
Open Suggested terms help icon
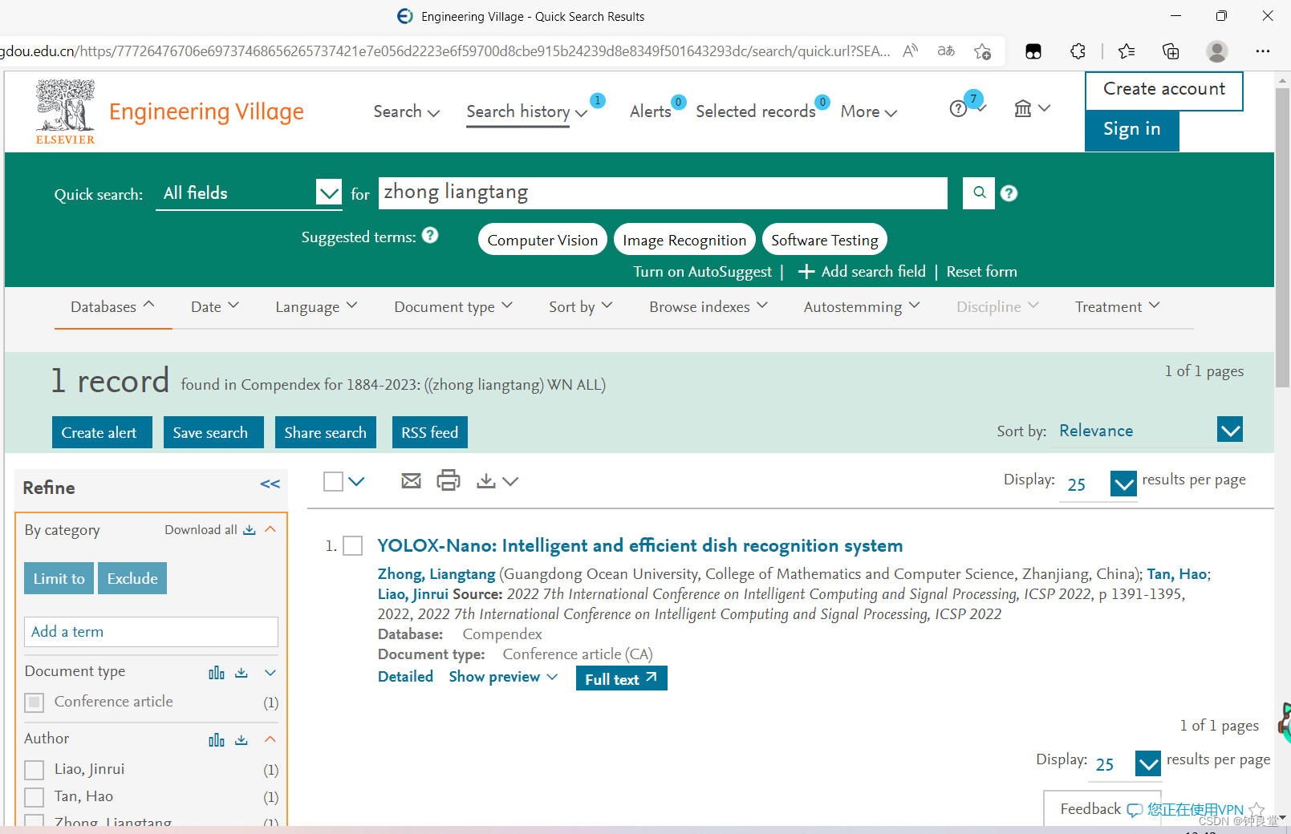[x=430, y=235]
